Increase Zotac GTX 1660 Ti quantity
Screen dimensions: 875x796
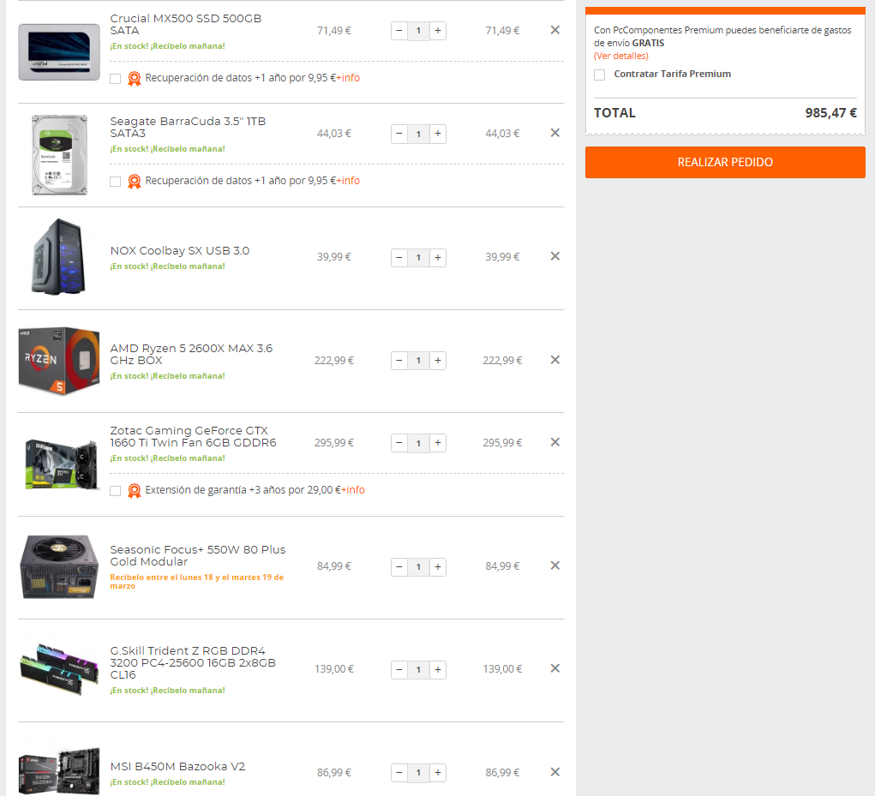438,443
